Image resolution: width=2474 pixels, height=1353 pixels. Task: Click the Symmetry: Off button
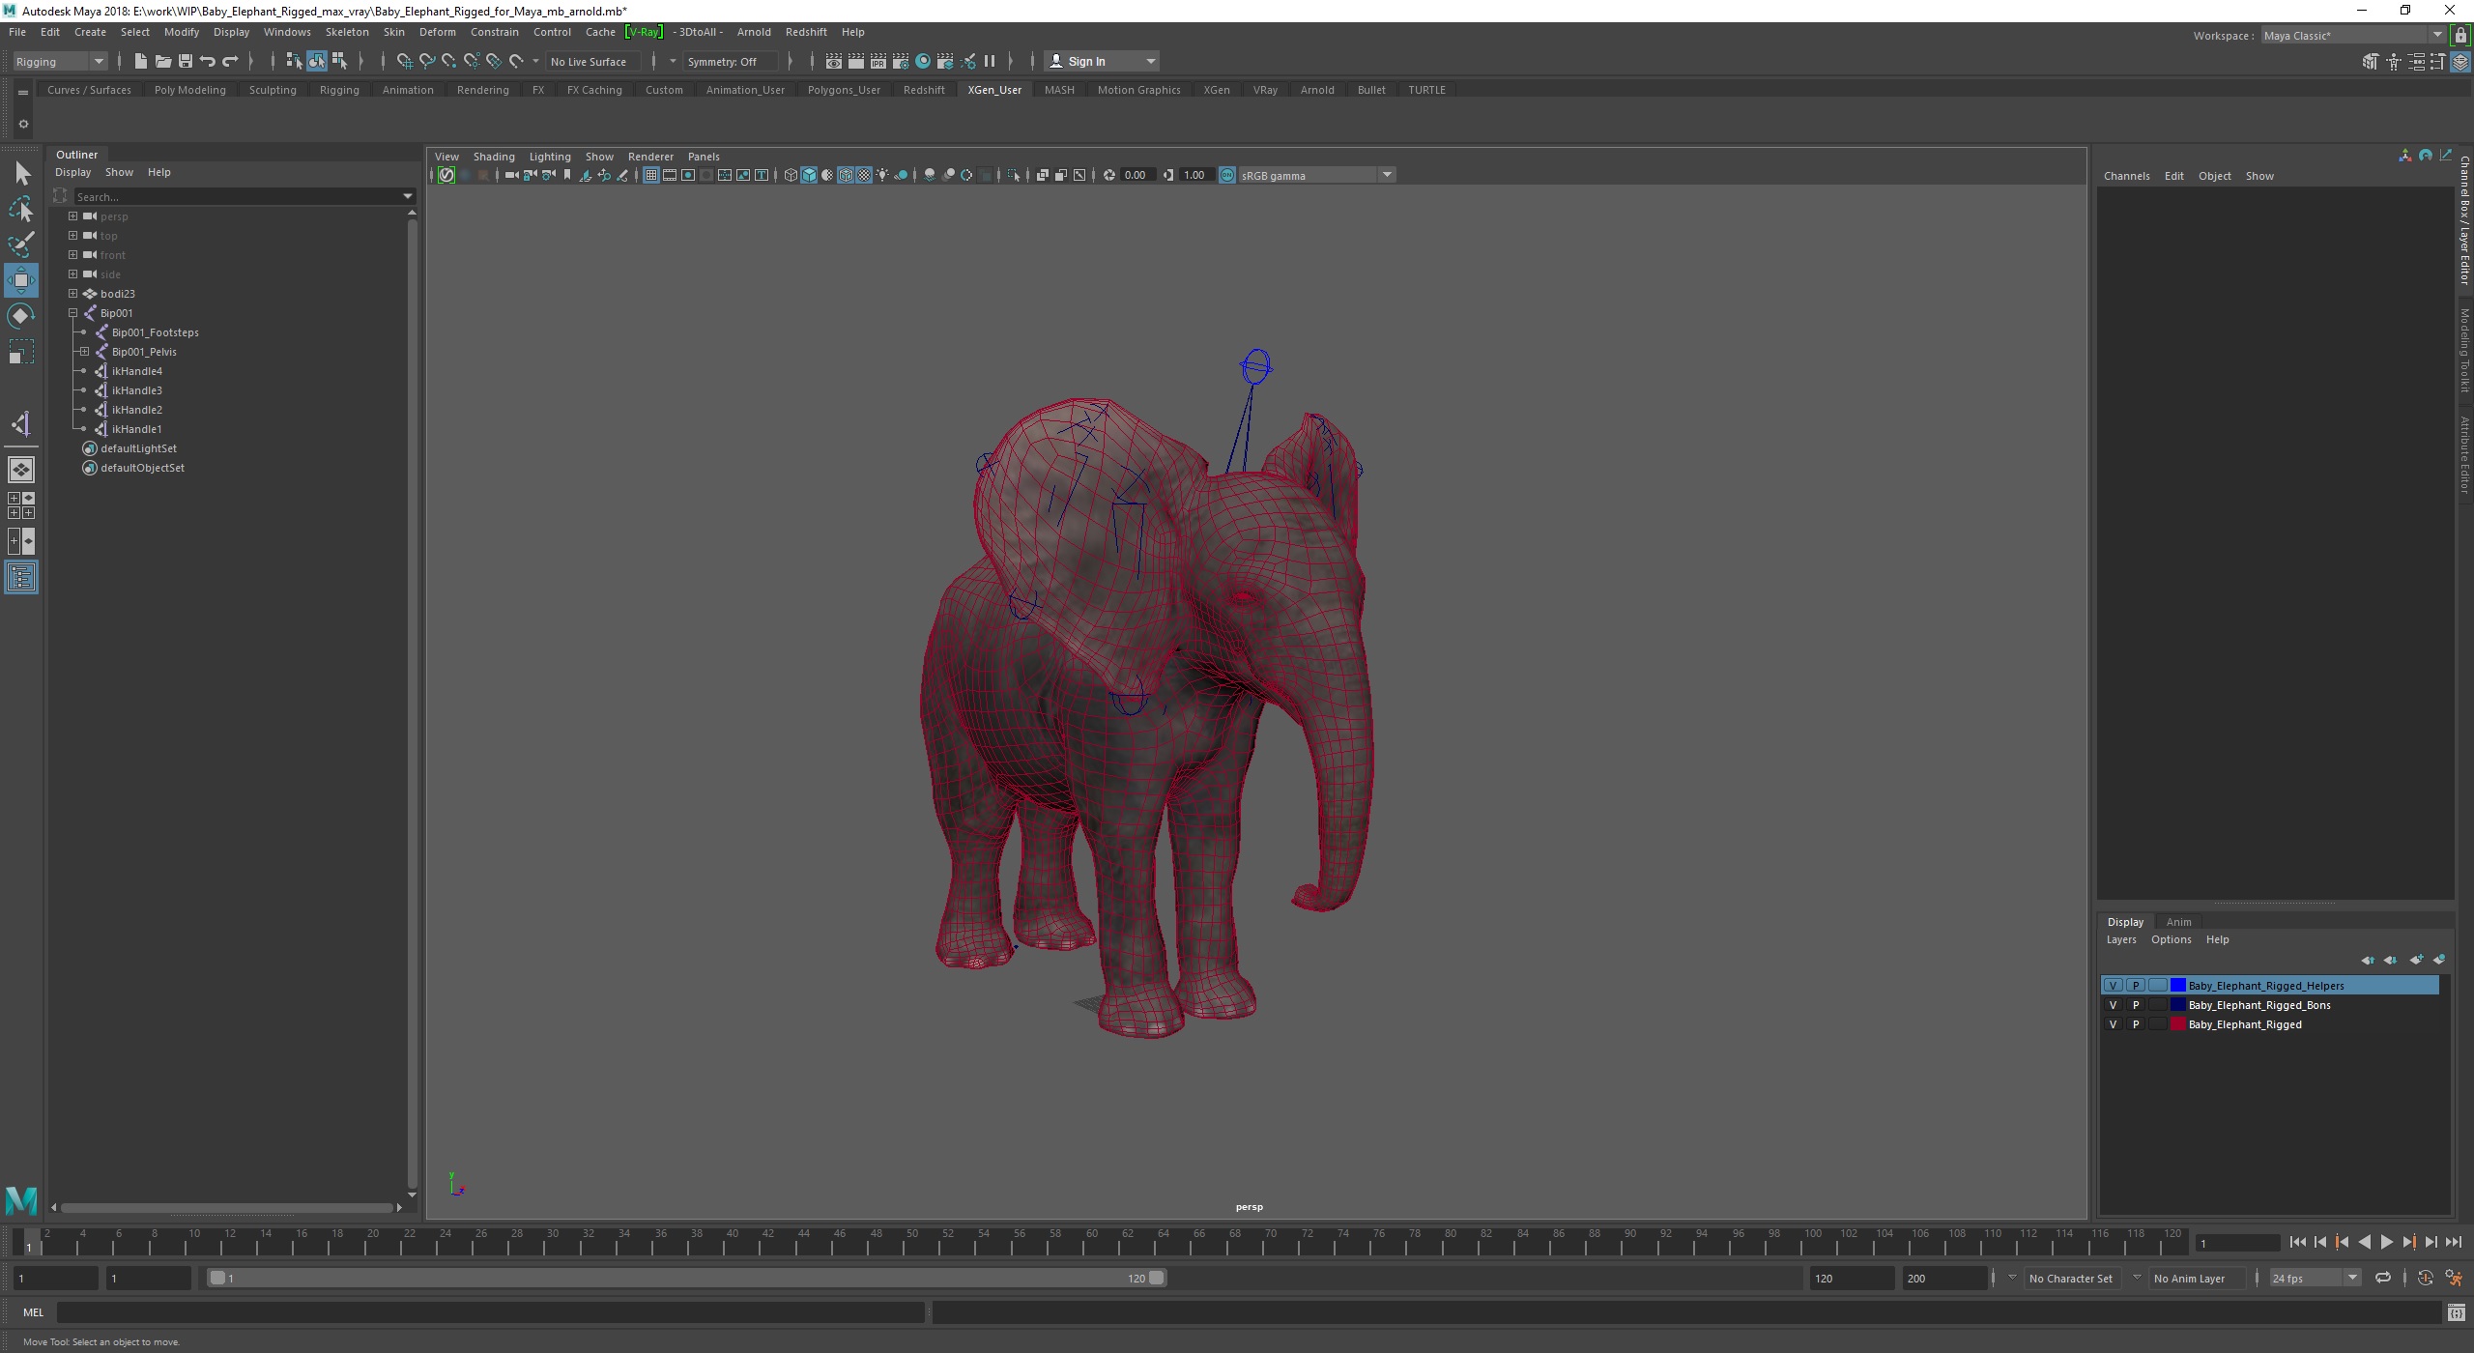click(x=731, y=61)
